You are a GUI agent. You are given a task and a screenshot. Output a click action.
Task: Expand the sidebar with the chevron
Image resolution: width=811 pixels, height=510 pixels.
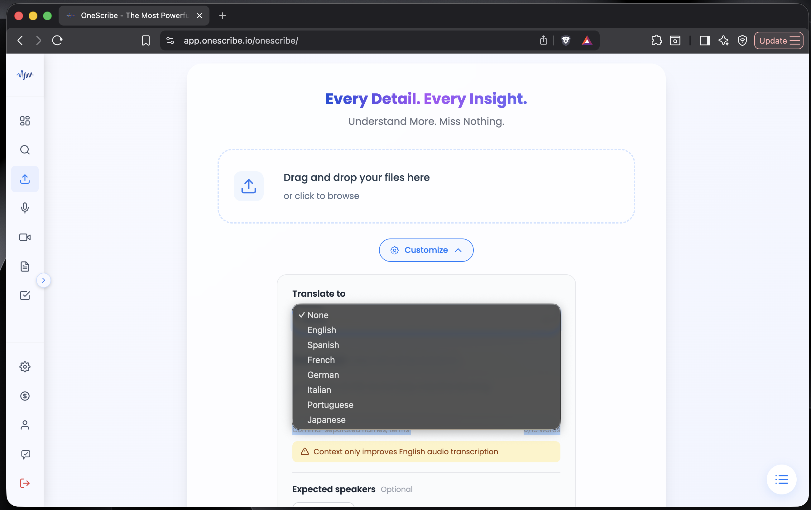tap(43, 280)
